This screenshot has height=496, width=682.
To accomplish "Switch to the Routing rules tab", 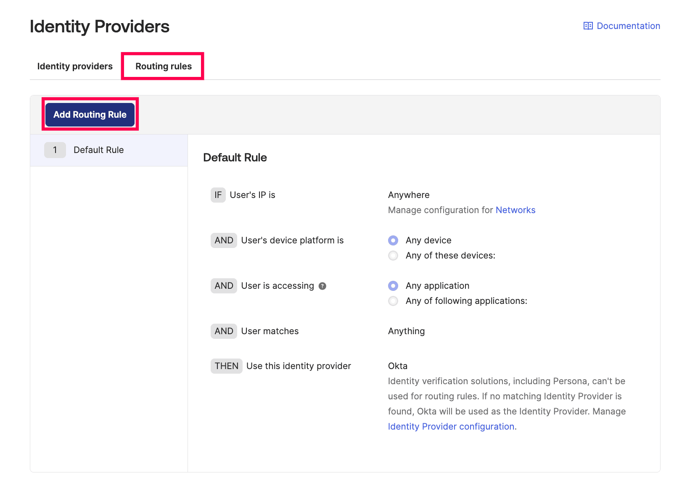I will (163, 66).
